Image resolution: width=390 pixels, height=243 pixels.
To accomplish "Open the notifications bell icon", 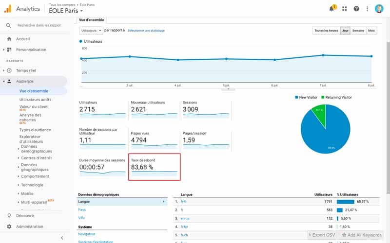I will click(x=332, y=9).
